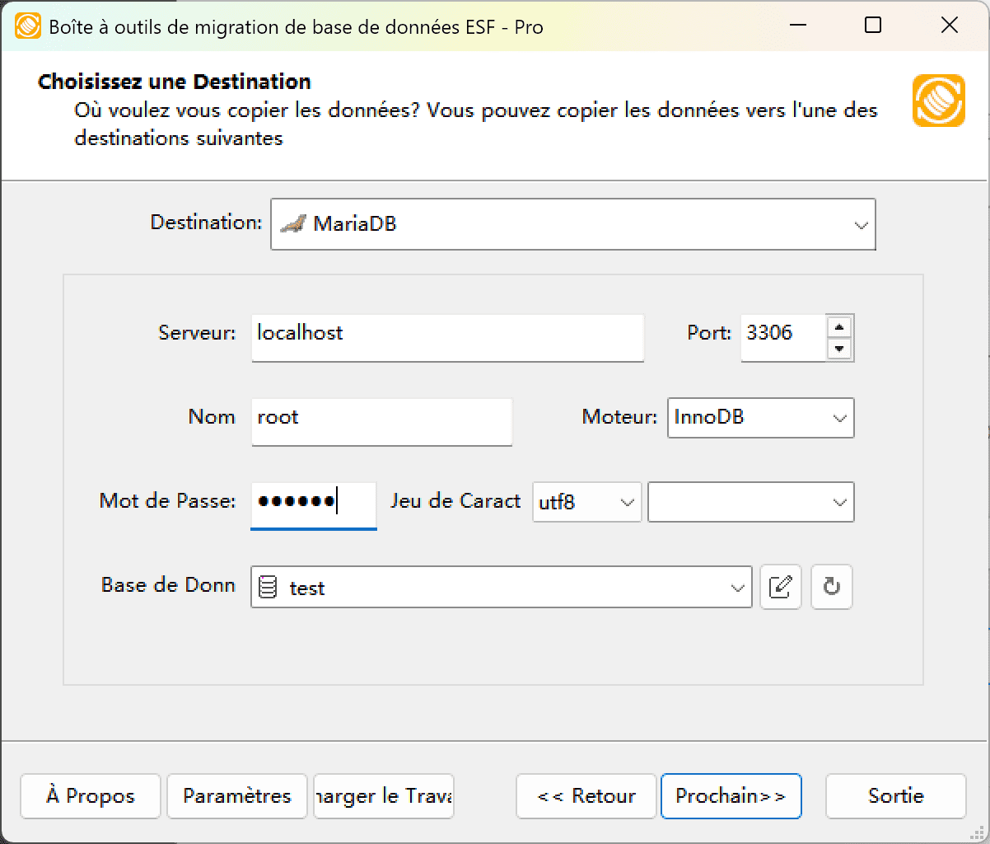Click Sortie to exit the application
990x844 pixels.
tap(895, 795)
